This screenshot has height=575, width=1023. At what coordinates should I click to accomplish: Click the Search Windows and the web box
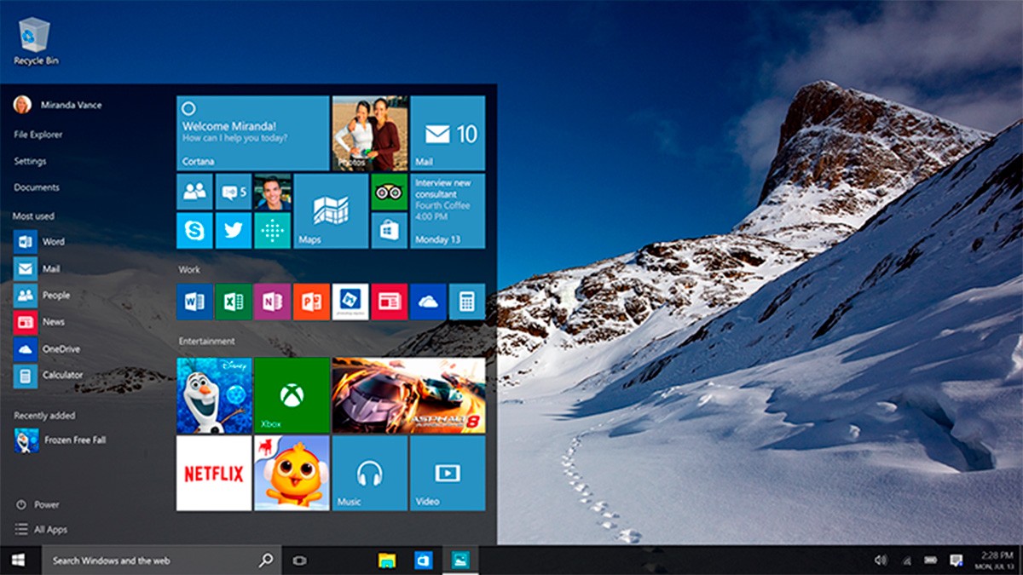[x=153, y=561]
